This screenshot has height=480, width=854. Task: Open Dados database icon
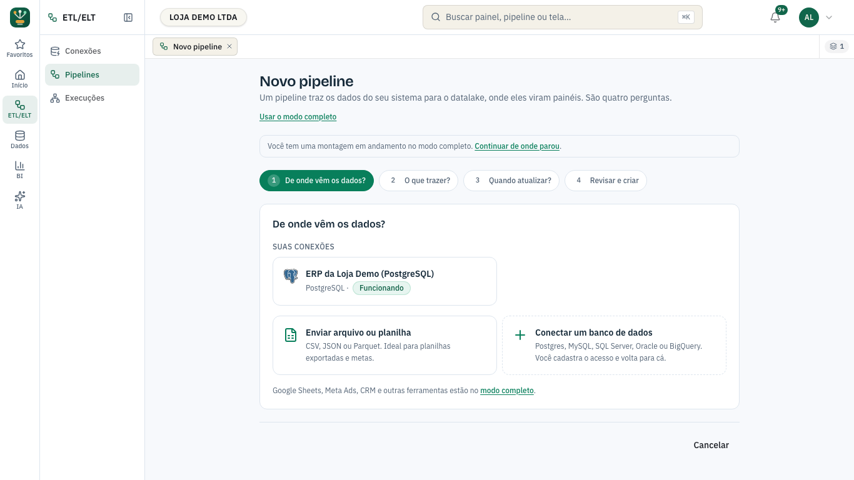tap(20, 140)
